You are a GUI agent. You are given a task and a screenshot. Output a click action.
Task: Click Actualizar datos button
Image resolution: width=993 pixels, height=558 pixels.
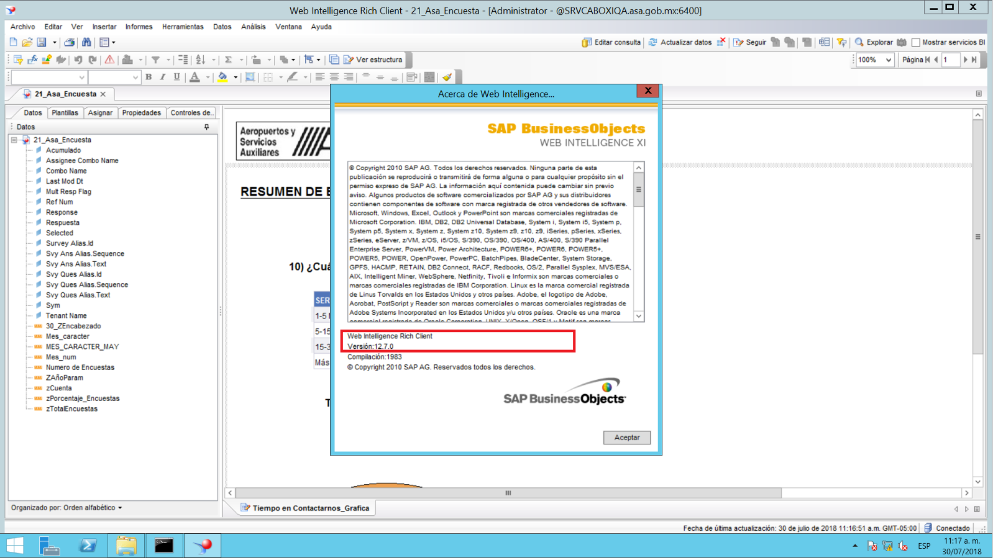(x=679, y=42)
